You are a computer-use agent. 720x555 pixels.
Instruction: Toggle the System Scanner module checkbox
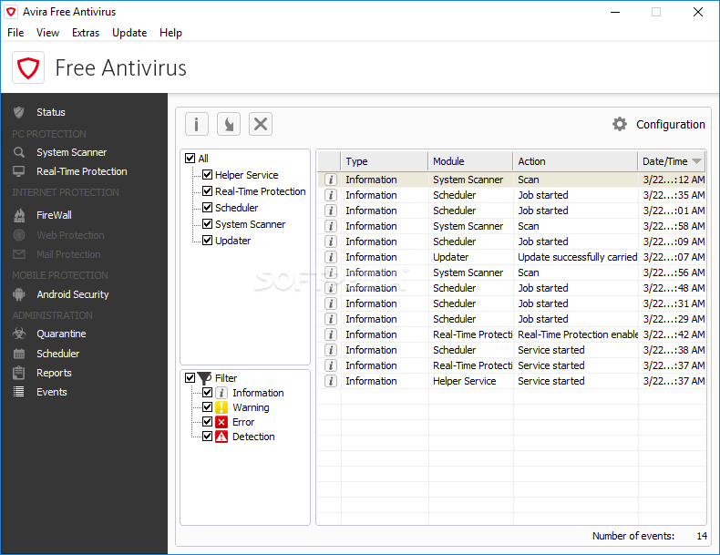(x=208, y=224)
